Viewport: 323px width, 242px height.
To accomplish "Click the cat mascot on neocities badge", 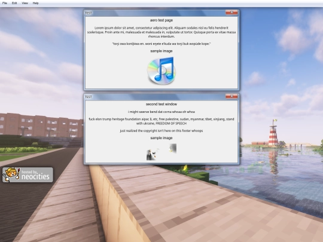I will [x=11, y=174].
